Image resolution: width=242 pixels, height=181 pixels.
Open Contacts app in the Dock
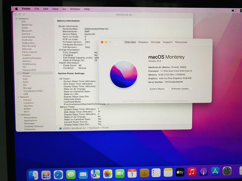click(x=144, y=173)
